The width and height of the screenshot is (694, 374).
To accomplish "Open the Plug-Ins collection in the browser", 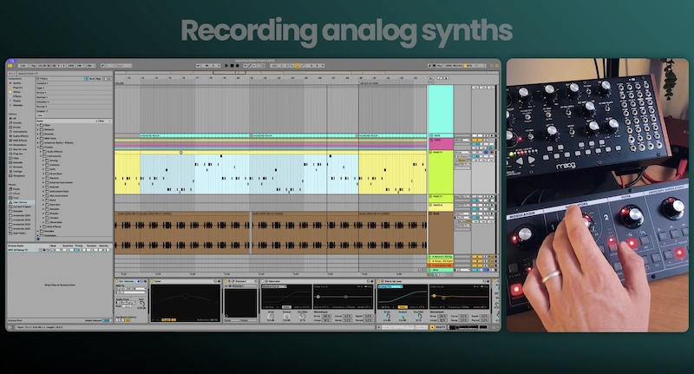I will click(x=18, y=87).
